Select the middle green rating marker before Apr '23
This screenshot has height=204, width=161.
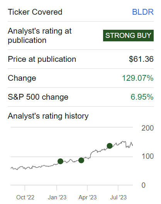point(81,160)
